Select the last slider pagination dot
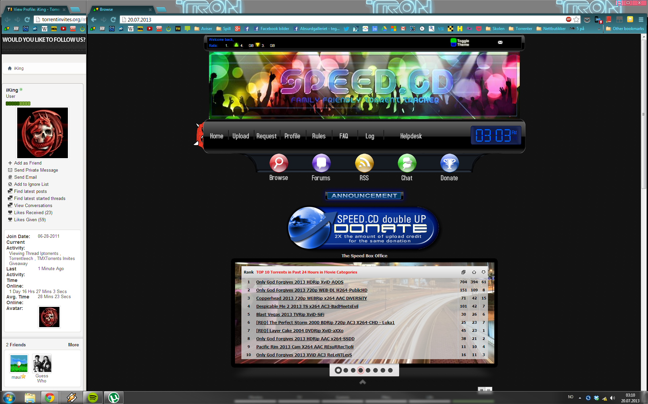The height and width of the screenshot is (404, 648). (390, 370)
